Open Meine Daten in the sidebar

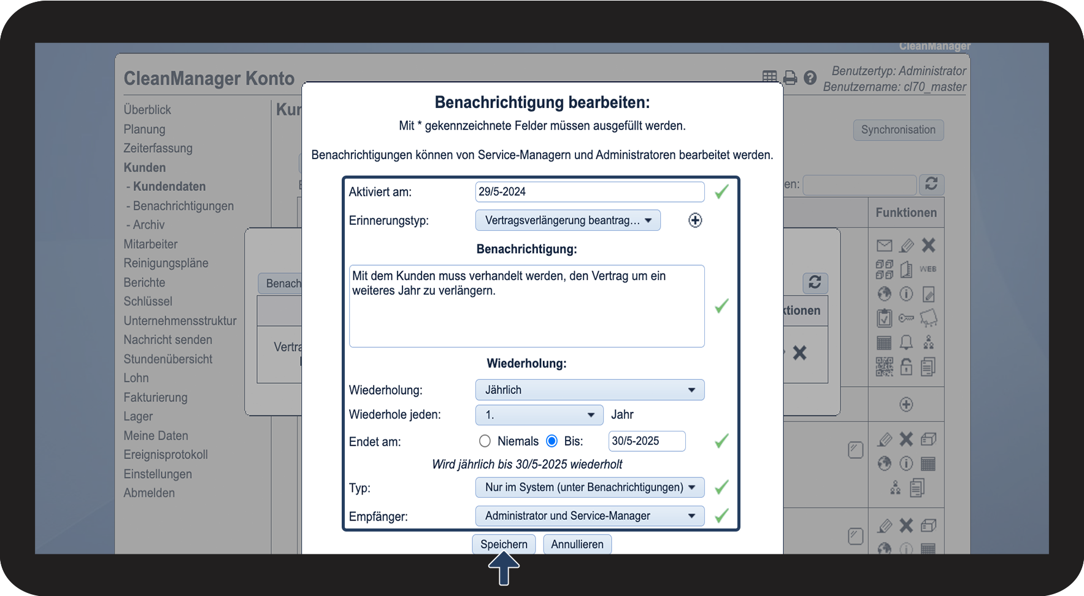point(156,436)
